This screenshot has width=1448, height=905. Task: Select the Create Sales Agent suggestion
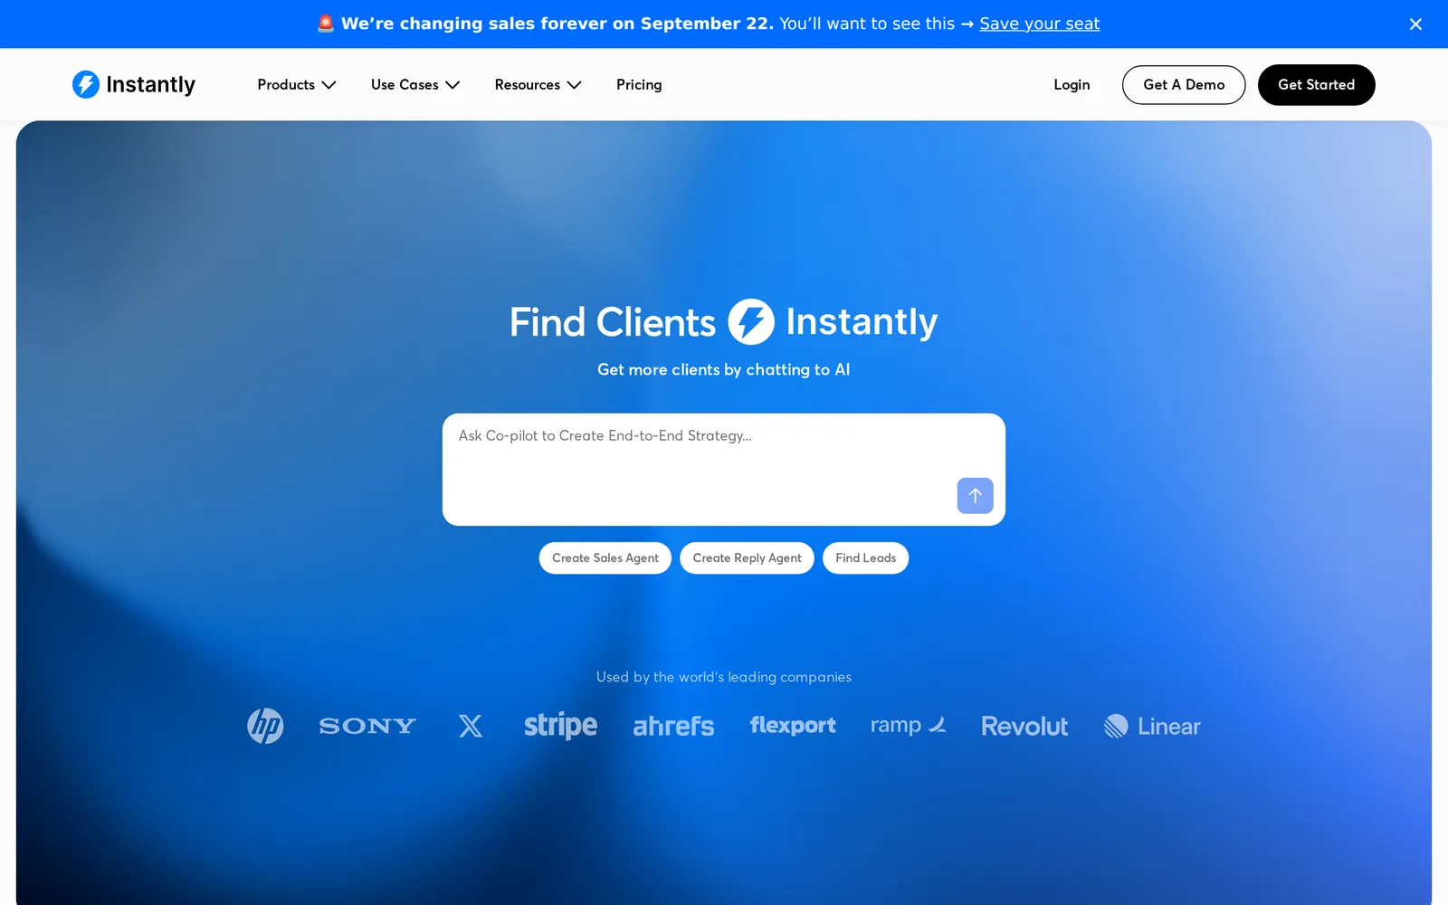click(605, 558)
